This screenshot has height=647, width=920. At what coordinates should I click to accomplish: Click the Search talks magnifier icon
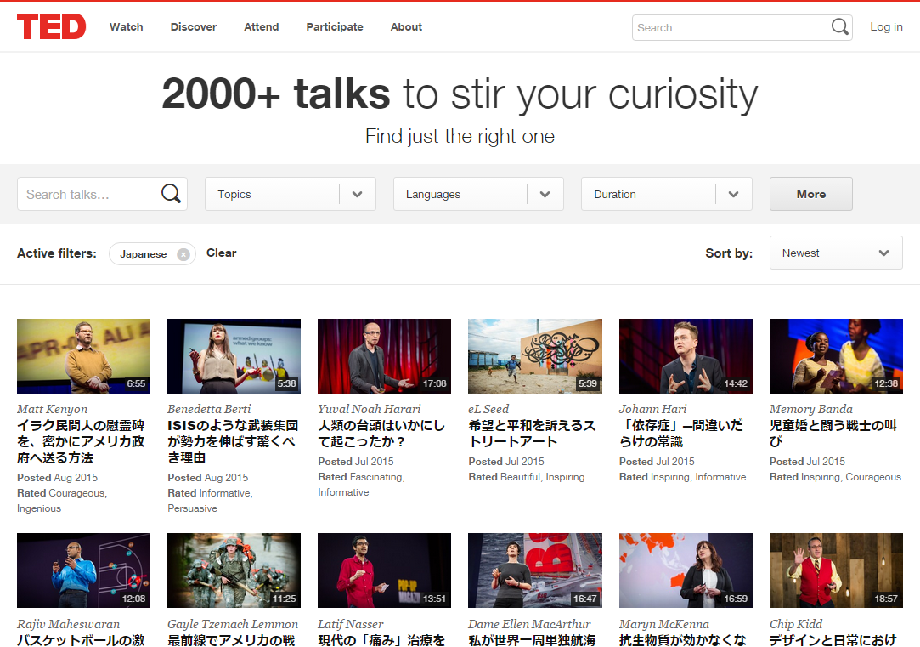171,194
